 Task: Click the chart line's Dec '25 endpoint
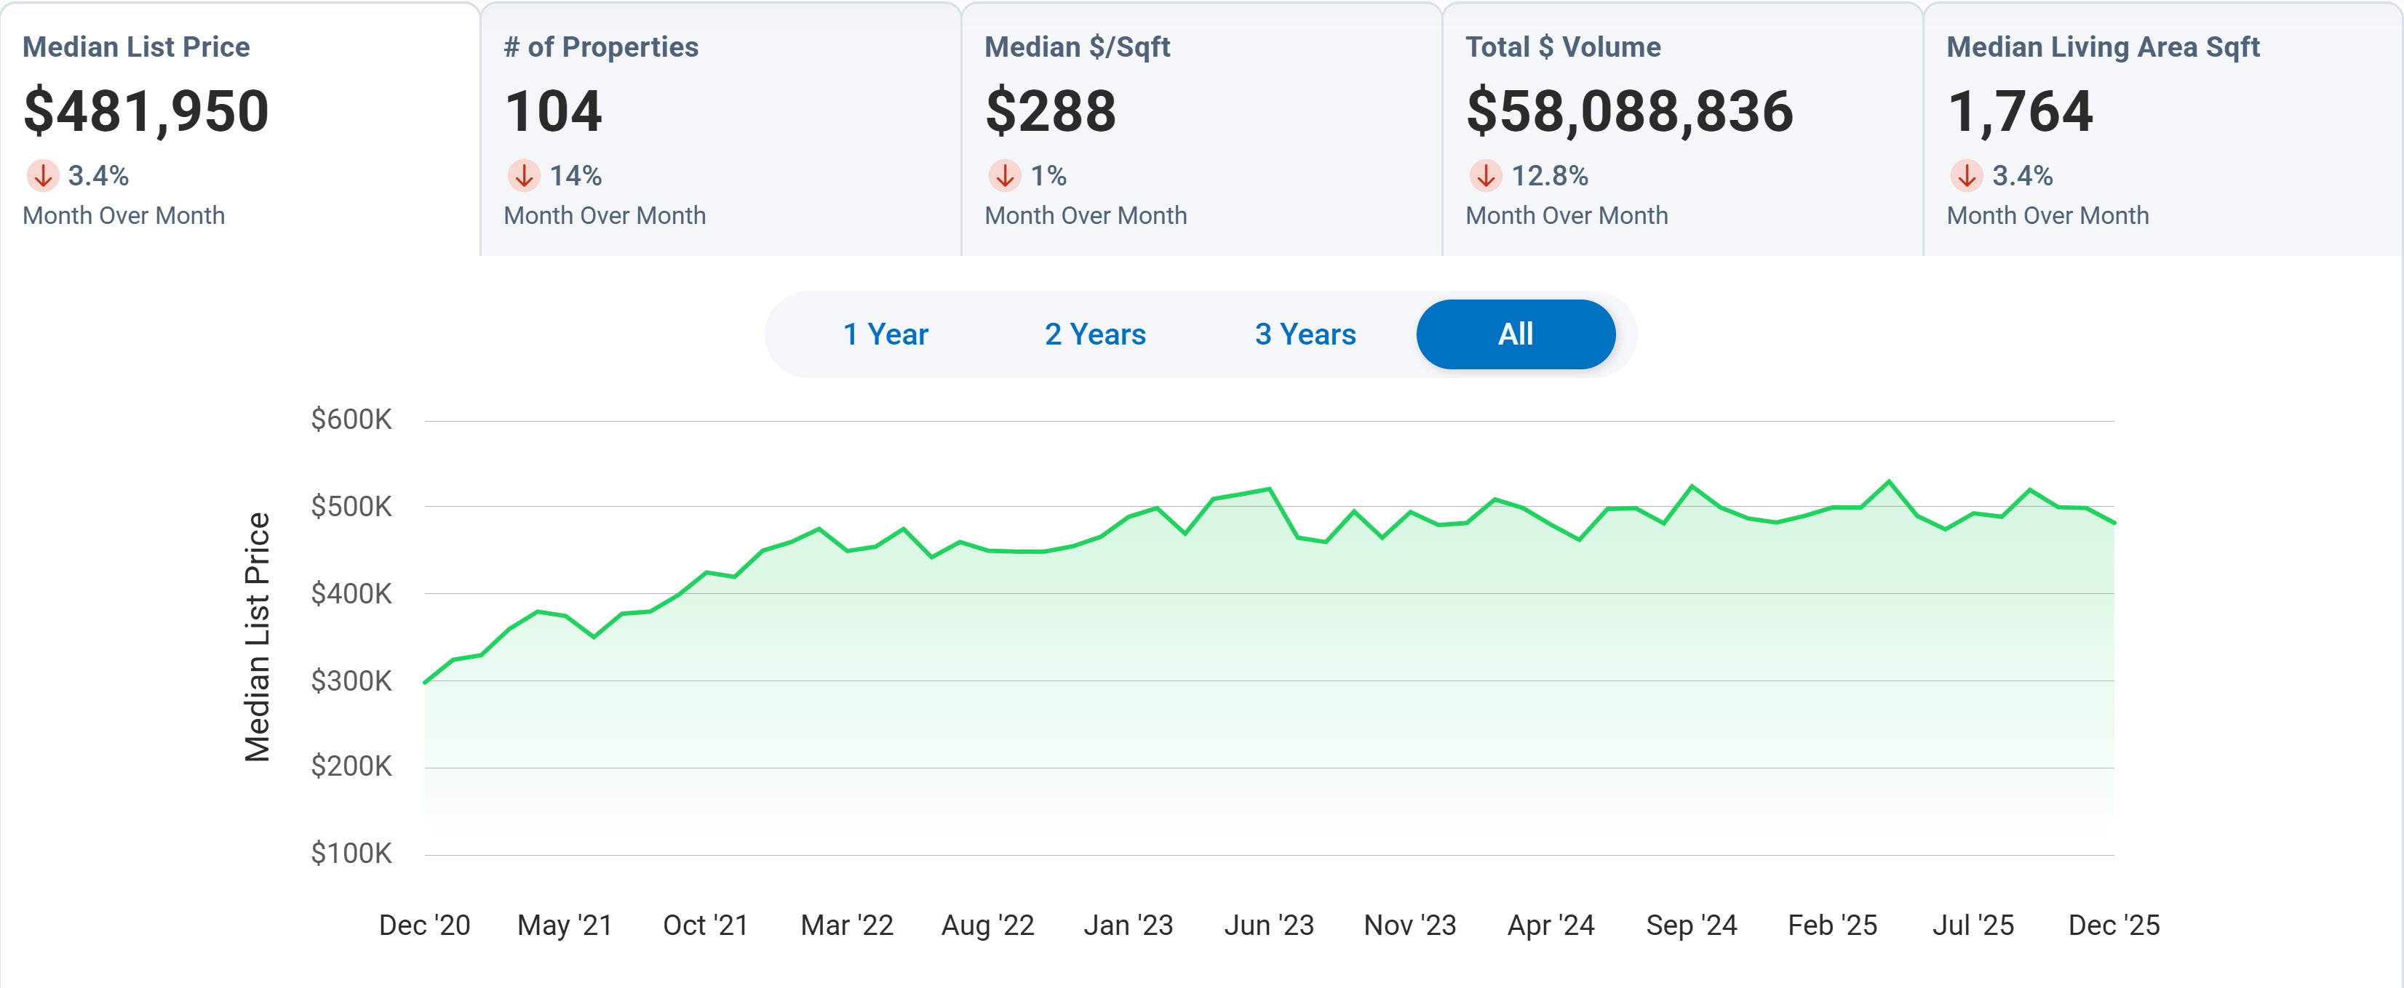2113,523
